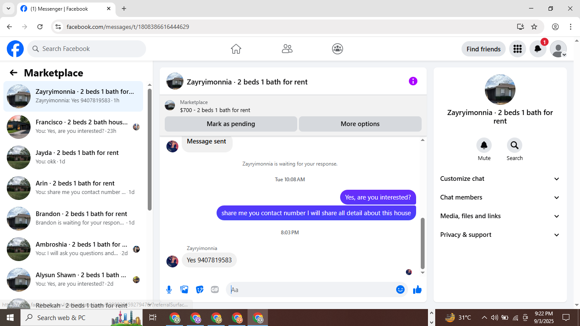Image resolution: width=580 pixels, height=326 pixels.
Task: Click the conversation list scrollbar
Action: point(149,149)
